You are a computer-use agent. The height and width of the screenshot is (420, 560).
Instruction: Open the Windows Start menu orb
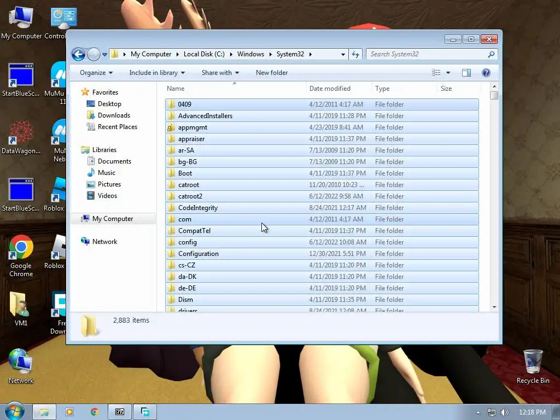(x=15, y=411)
